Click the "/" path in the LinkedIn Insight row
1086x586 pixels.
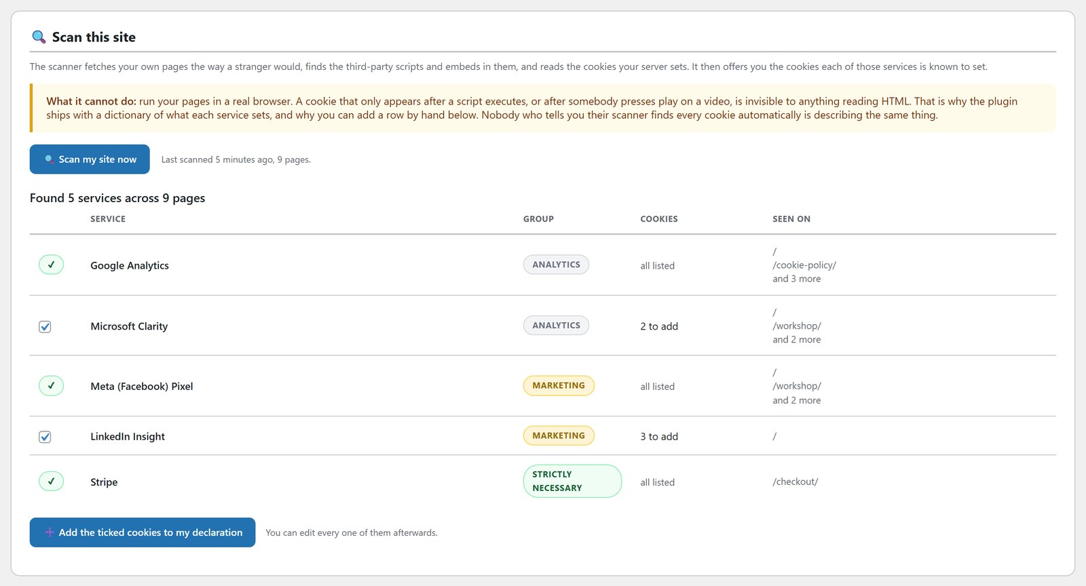774,437
